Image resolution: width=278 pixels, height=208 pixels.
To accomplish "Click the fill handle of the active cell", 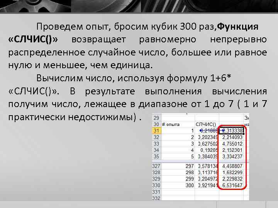I will [x=244, y=134].
